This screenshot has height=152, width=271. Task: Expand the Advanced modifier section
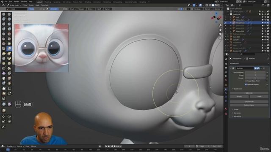tap(237, 117)
